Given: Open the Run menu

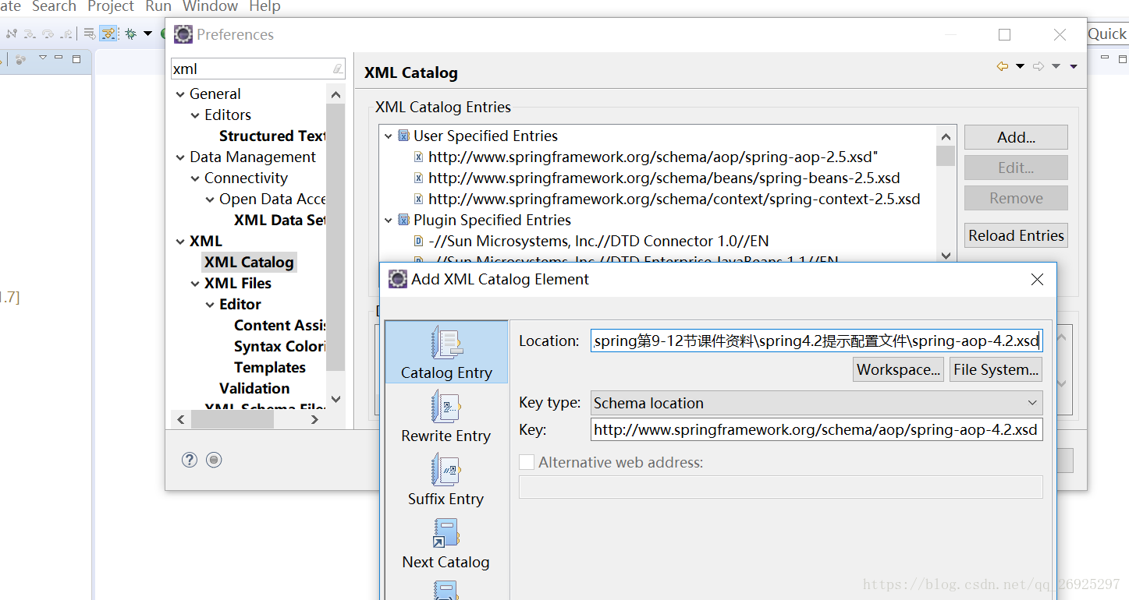Looking at the screenshot, I should click(158, 7).
